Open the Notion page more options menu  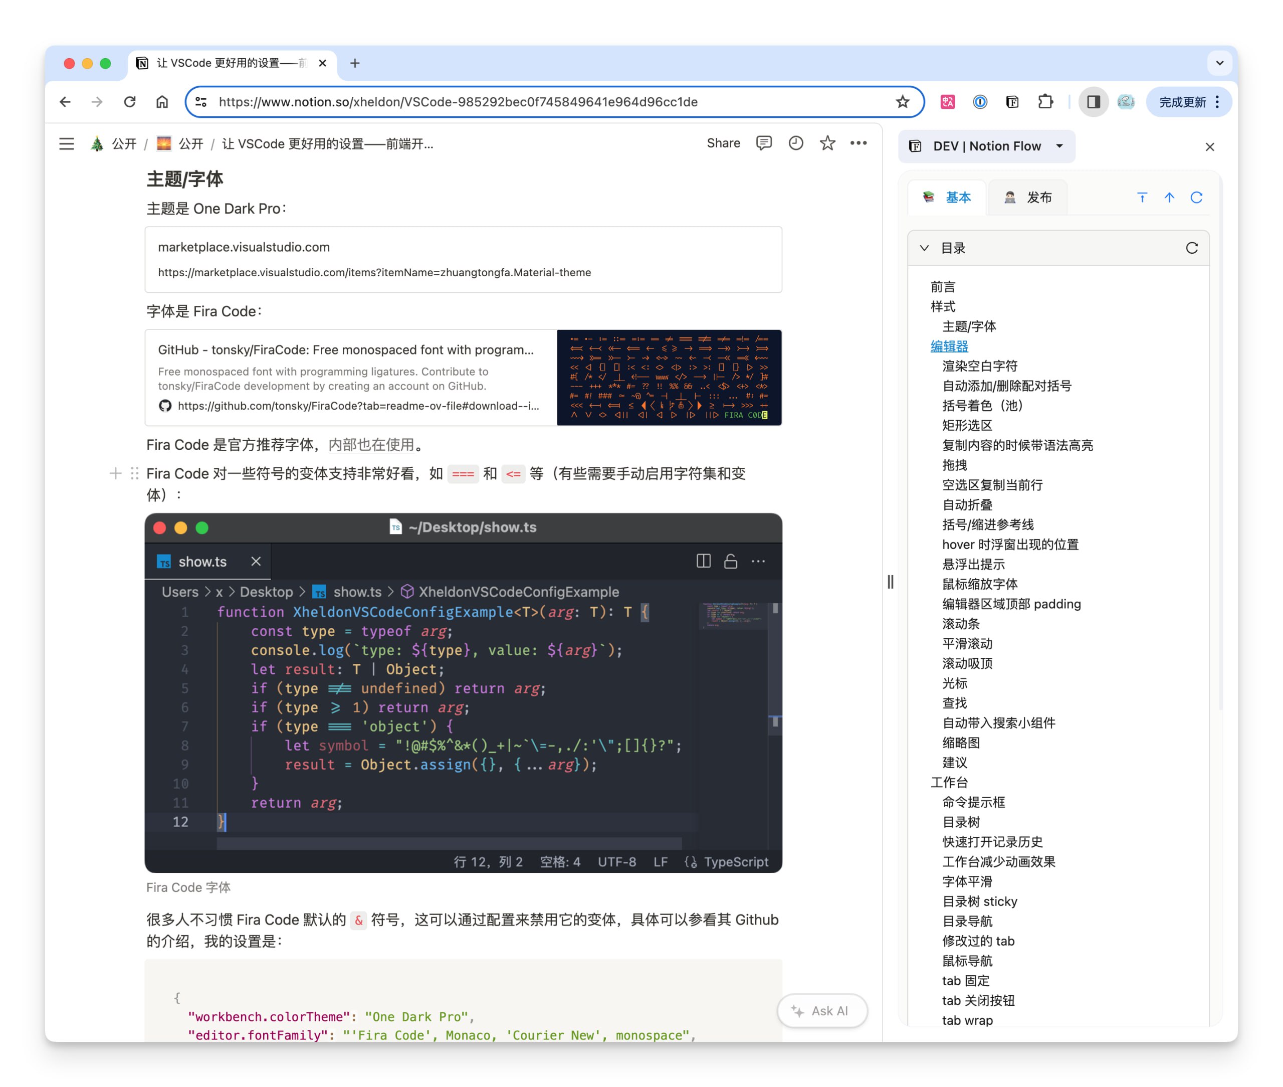(x=858, y=143)
